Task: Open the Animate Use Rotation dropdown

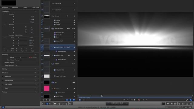Action: pos(20,35)
